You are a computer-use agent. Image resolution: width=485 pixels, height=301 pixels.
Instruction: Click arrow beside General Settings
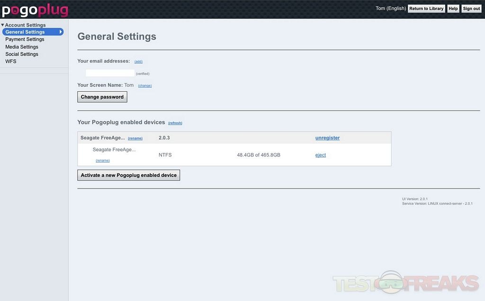pos(61,32)
